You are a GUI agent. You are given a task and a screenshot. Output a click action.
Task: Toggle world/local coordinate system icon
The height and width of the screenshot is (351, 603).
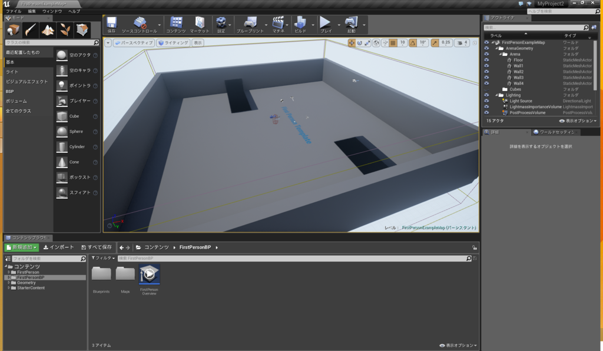pos(376,43)
